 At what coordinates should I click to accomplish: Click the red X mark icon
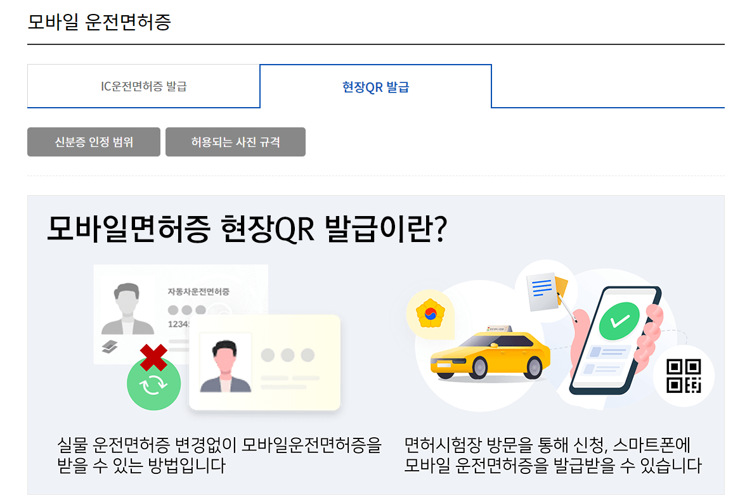[153, 357]
